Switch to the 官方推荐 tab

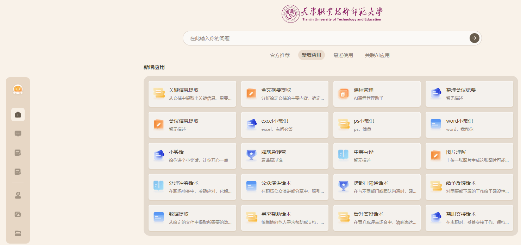[x=280, y=55]
